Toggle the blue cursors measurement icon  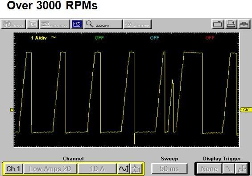point(77,24)
